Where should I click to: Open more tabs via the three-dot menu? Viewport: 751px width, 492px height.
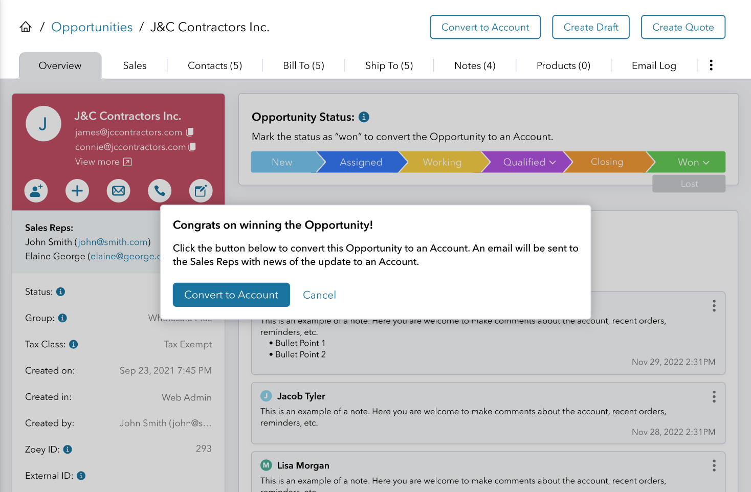coord(711,65)
